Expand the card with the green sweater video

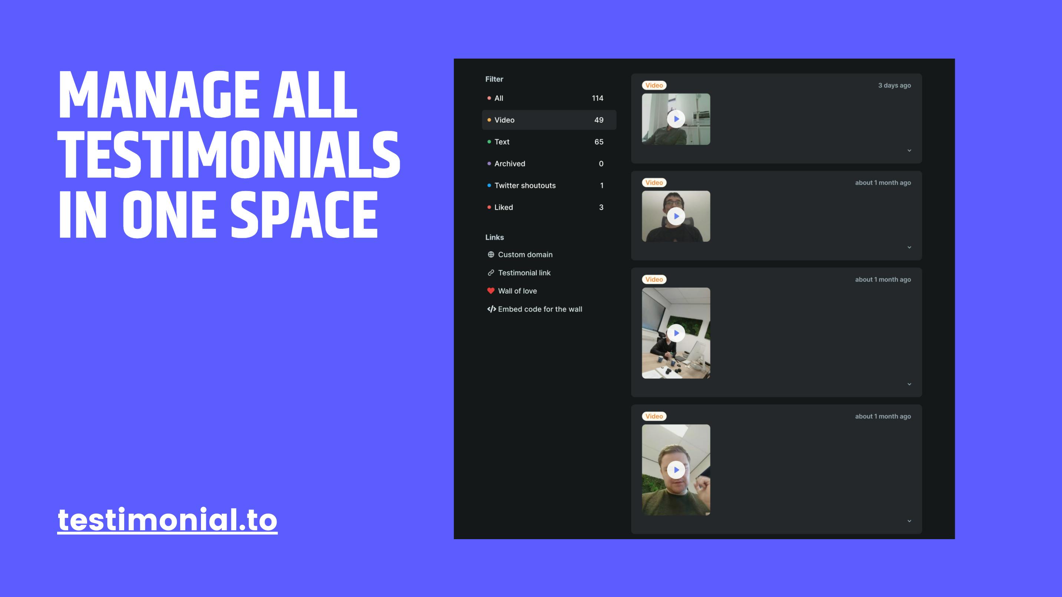(909, 521)
